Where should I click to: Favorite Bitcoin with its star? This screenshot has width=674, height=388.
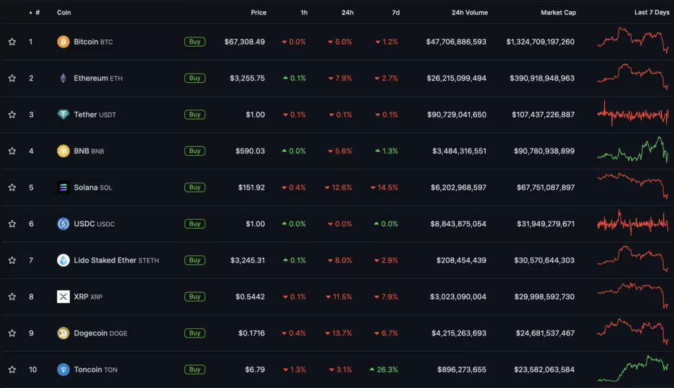(12, 41)
